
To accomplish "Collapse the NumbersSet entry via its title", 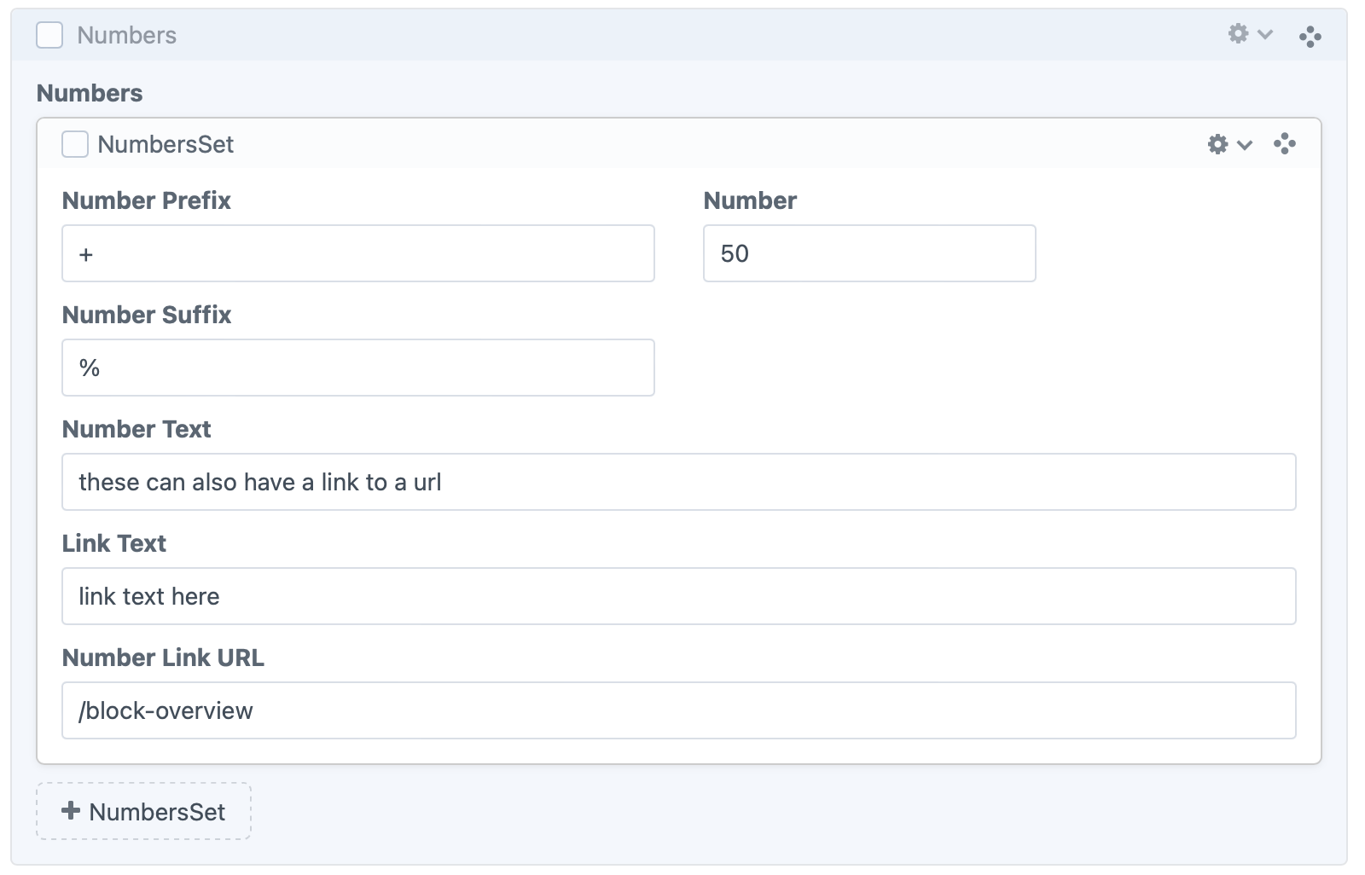I will (x=166, y=145).
